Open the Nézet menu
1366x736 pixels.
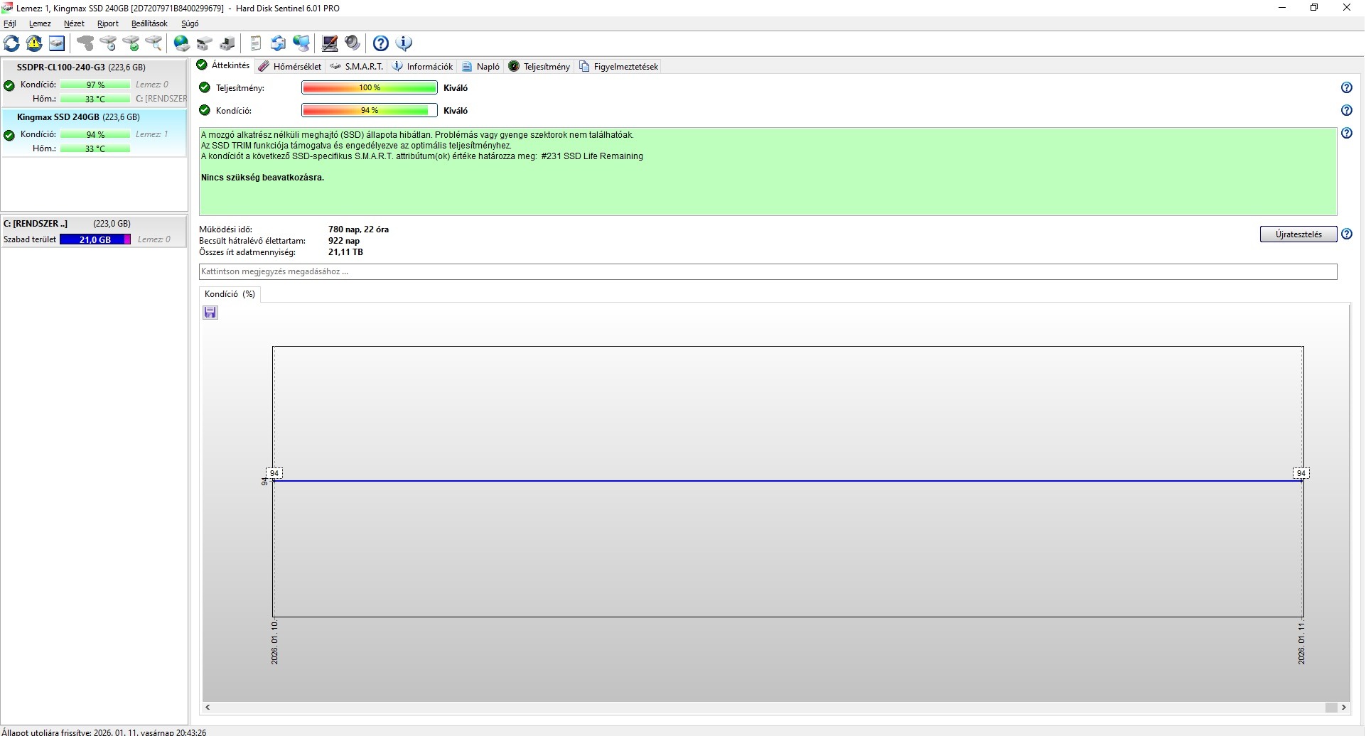pyautogui.click(x=74, y=23)
